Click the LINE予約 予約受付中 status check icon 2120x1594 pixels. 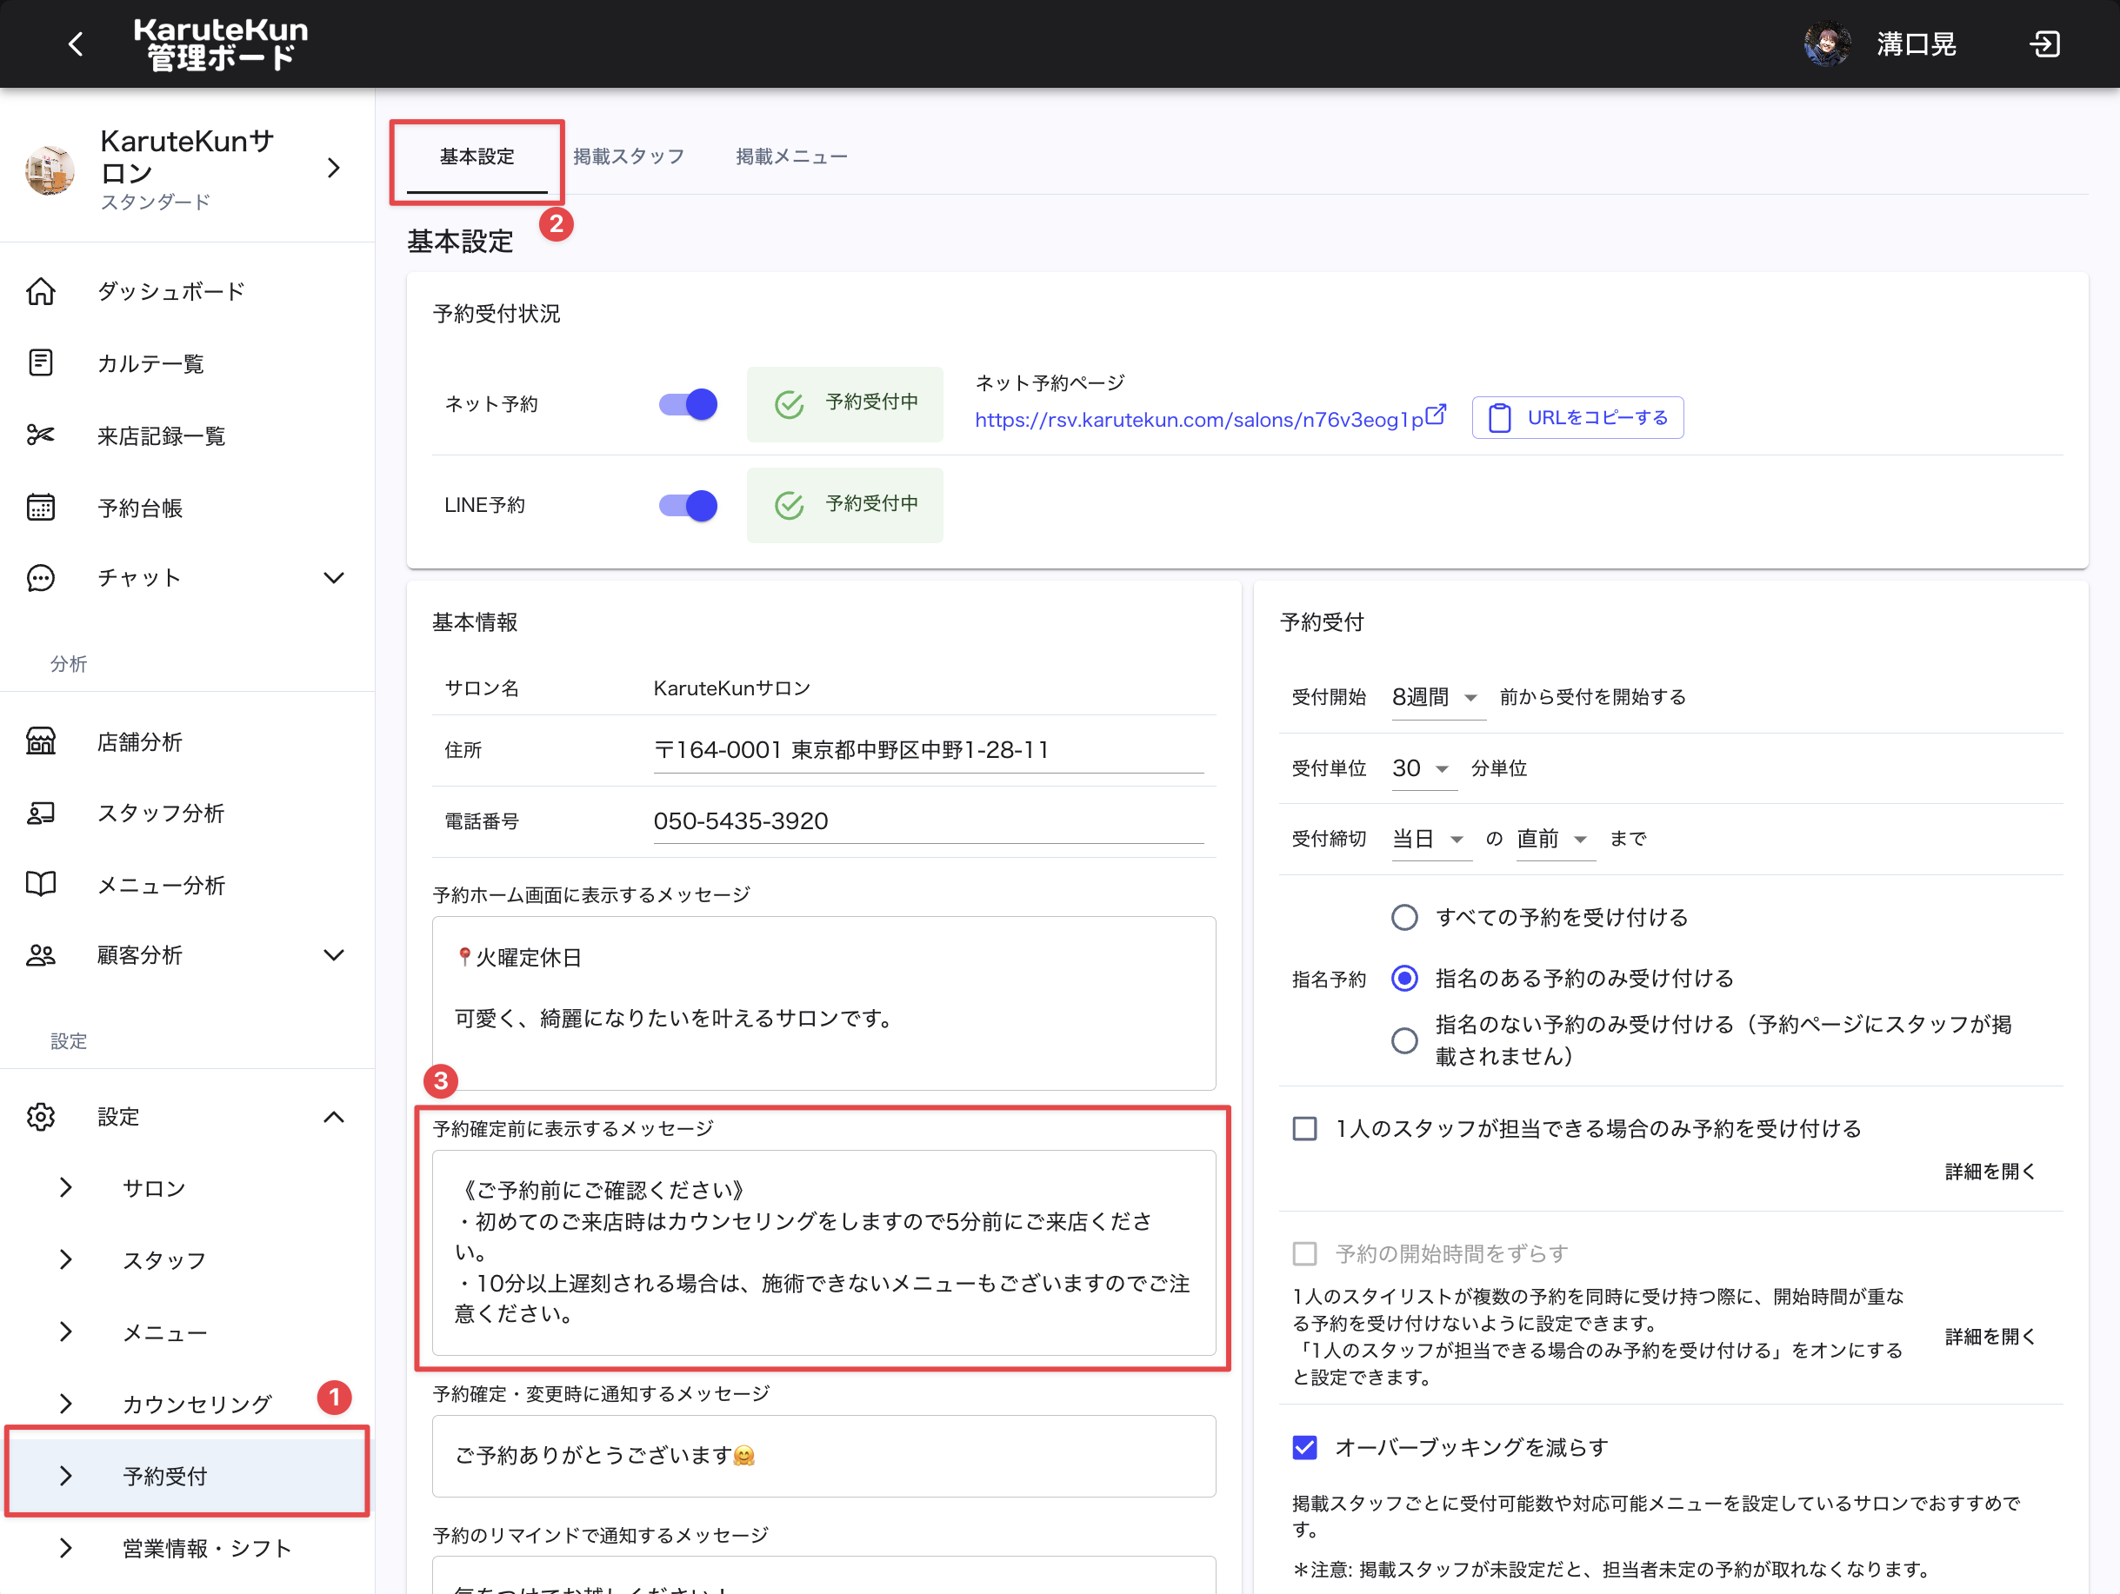pos(789,505)
